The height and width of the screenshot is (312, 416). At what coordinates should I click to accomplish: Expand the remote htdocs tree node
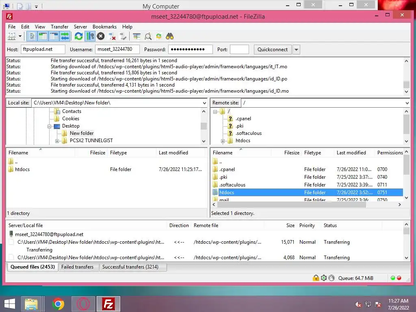click(x=223, y=141)
